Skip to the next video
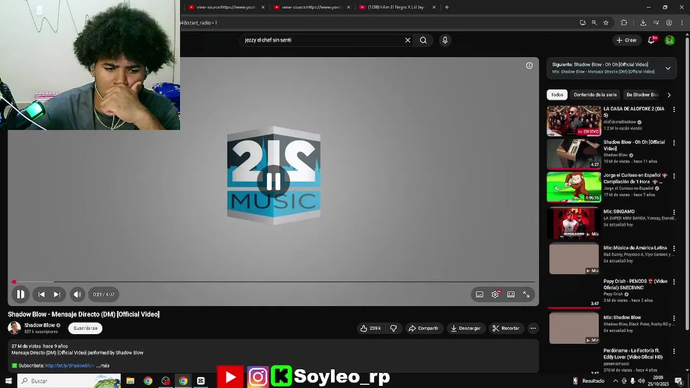Screen dimensions: 690x388 (x=57, y=294)
